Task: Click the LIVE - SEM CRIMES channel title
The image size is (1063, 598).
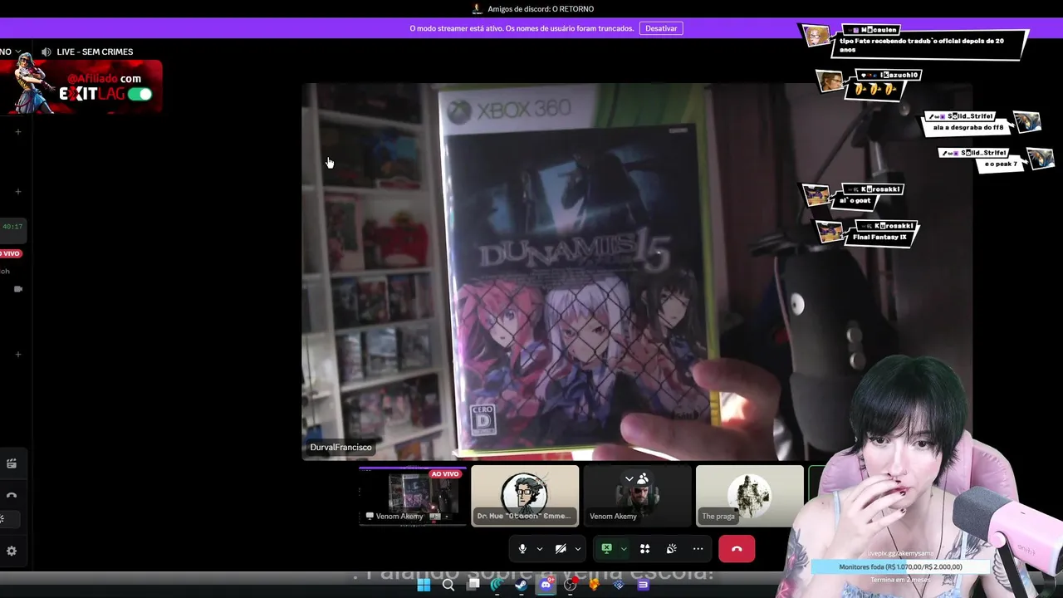Action: click(x=95, y=51)
